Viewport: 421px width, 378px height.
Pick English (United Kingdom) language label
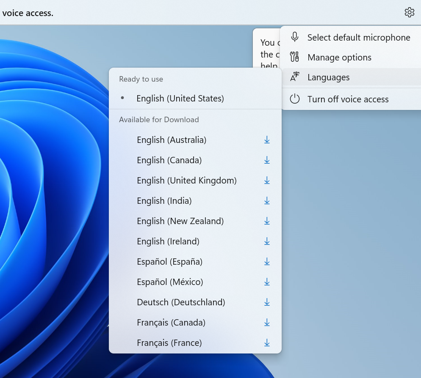(187, 181)
